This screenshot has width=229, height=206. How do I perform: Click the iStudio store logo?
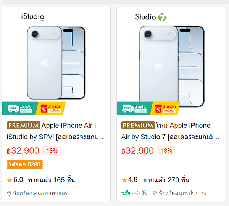pos(32,17)
